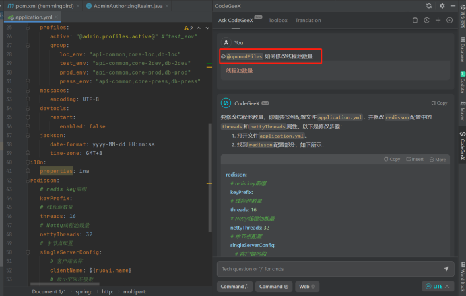The width and height of the screenshot is (466, 296).
Task: Click the threads: 16 line in editor
Action: 58,216
